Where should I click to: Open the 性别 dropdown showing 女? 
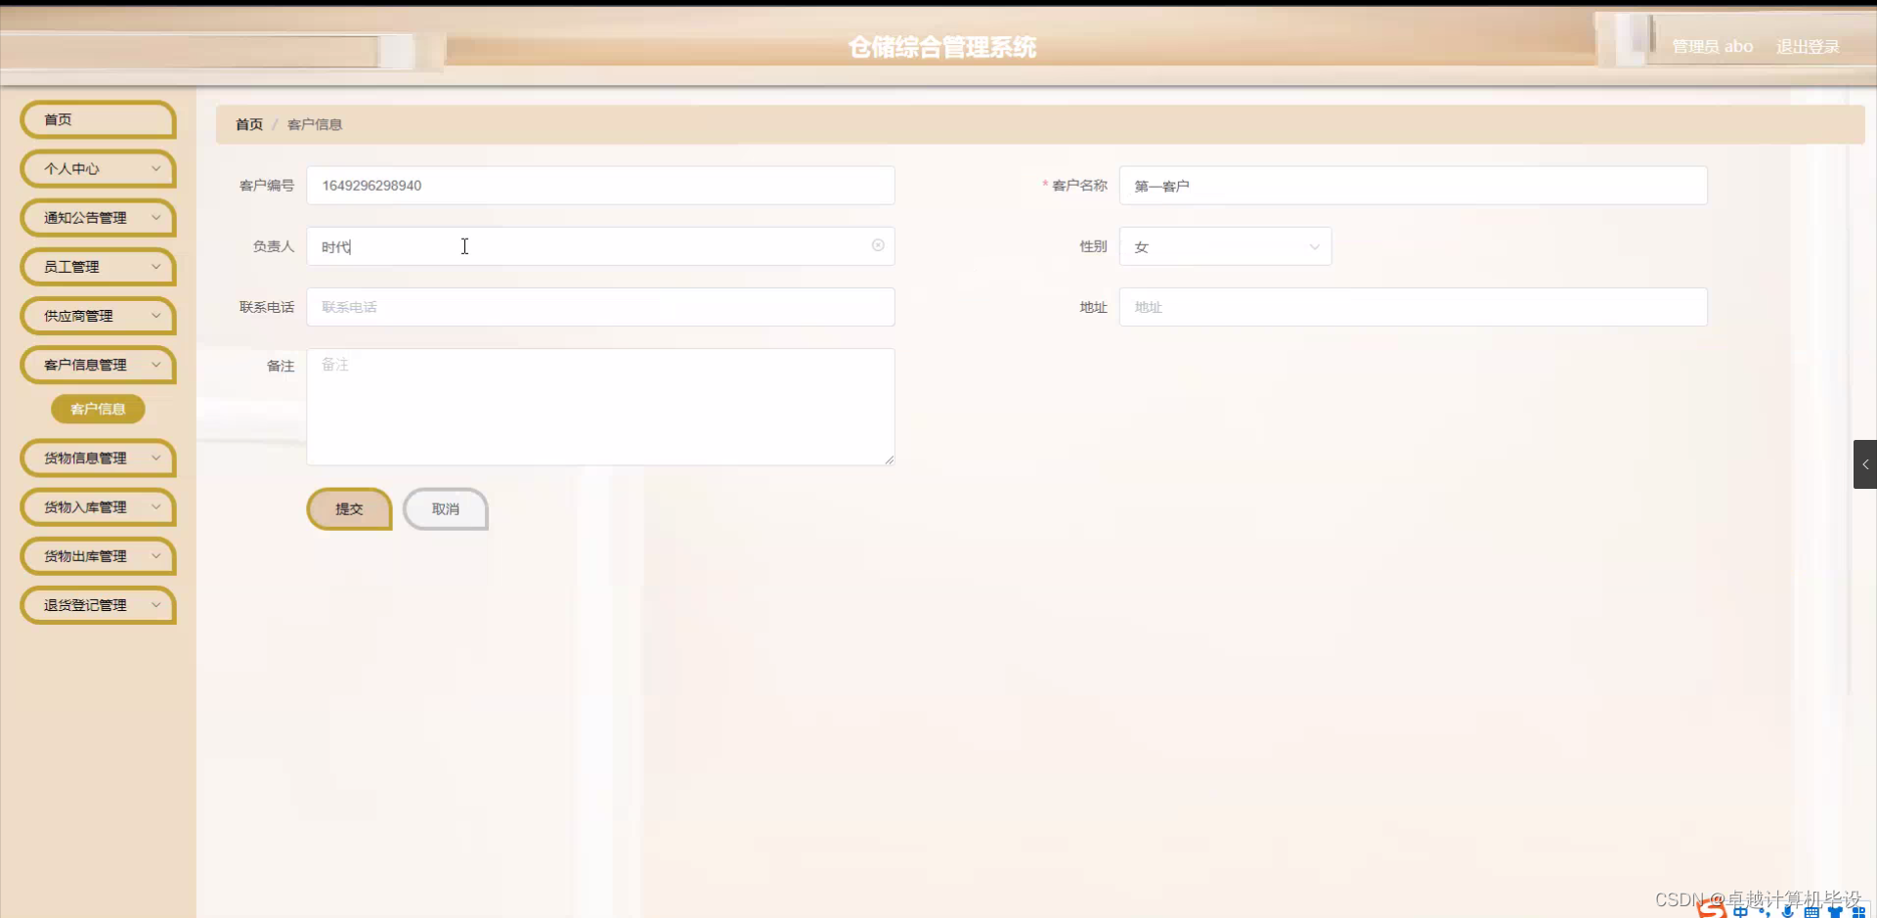pos(1224,246)
